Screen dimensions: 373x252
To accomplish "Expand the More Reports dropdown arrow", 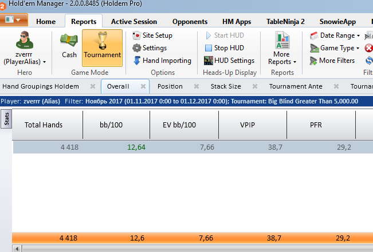I will tap(295, 62).
